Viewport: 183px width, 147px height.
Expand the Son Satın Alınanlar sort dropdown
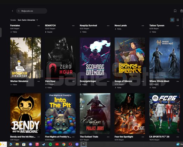28,20
